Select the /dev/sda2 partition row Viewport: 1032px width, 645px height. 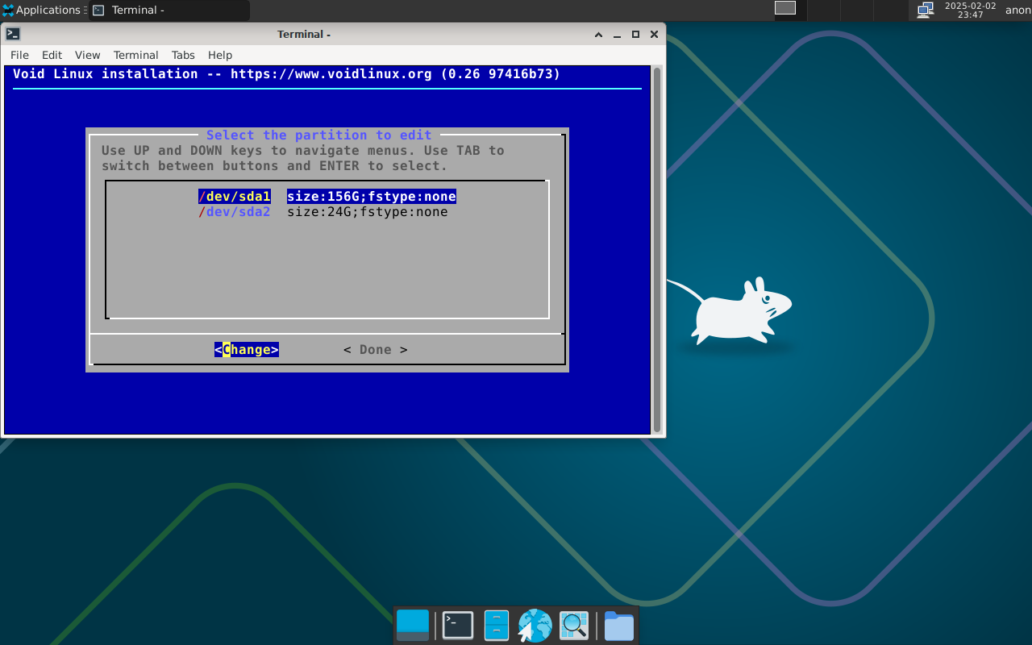pyautogui.click(x=323, y=212)
